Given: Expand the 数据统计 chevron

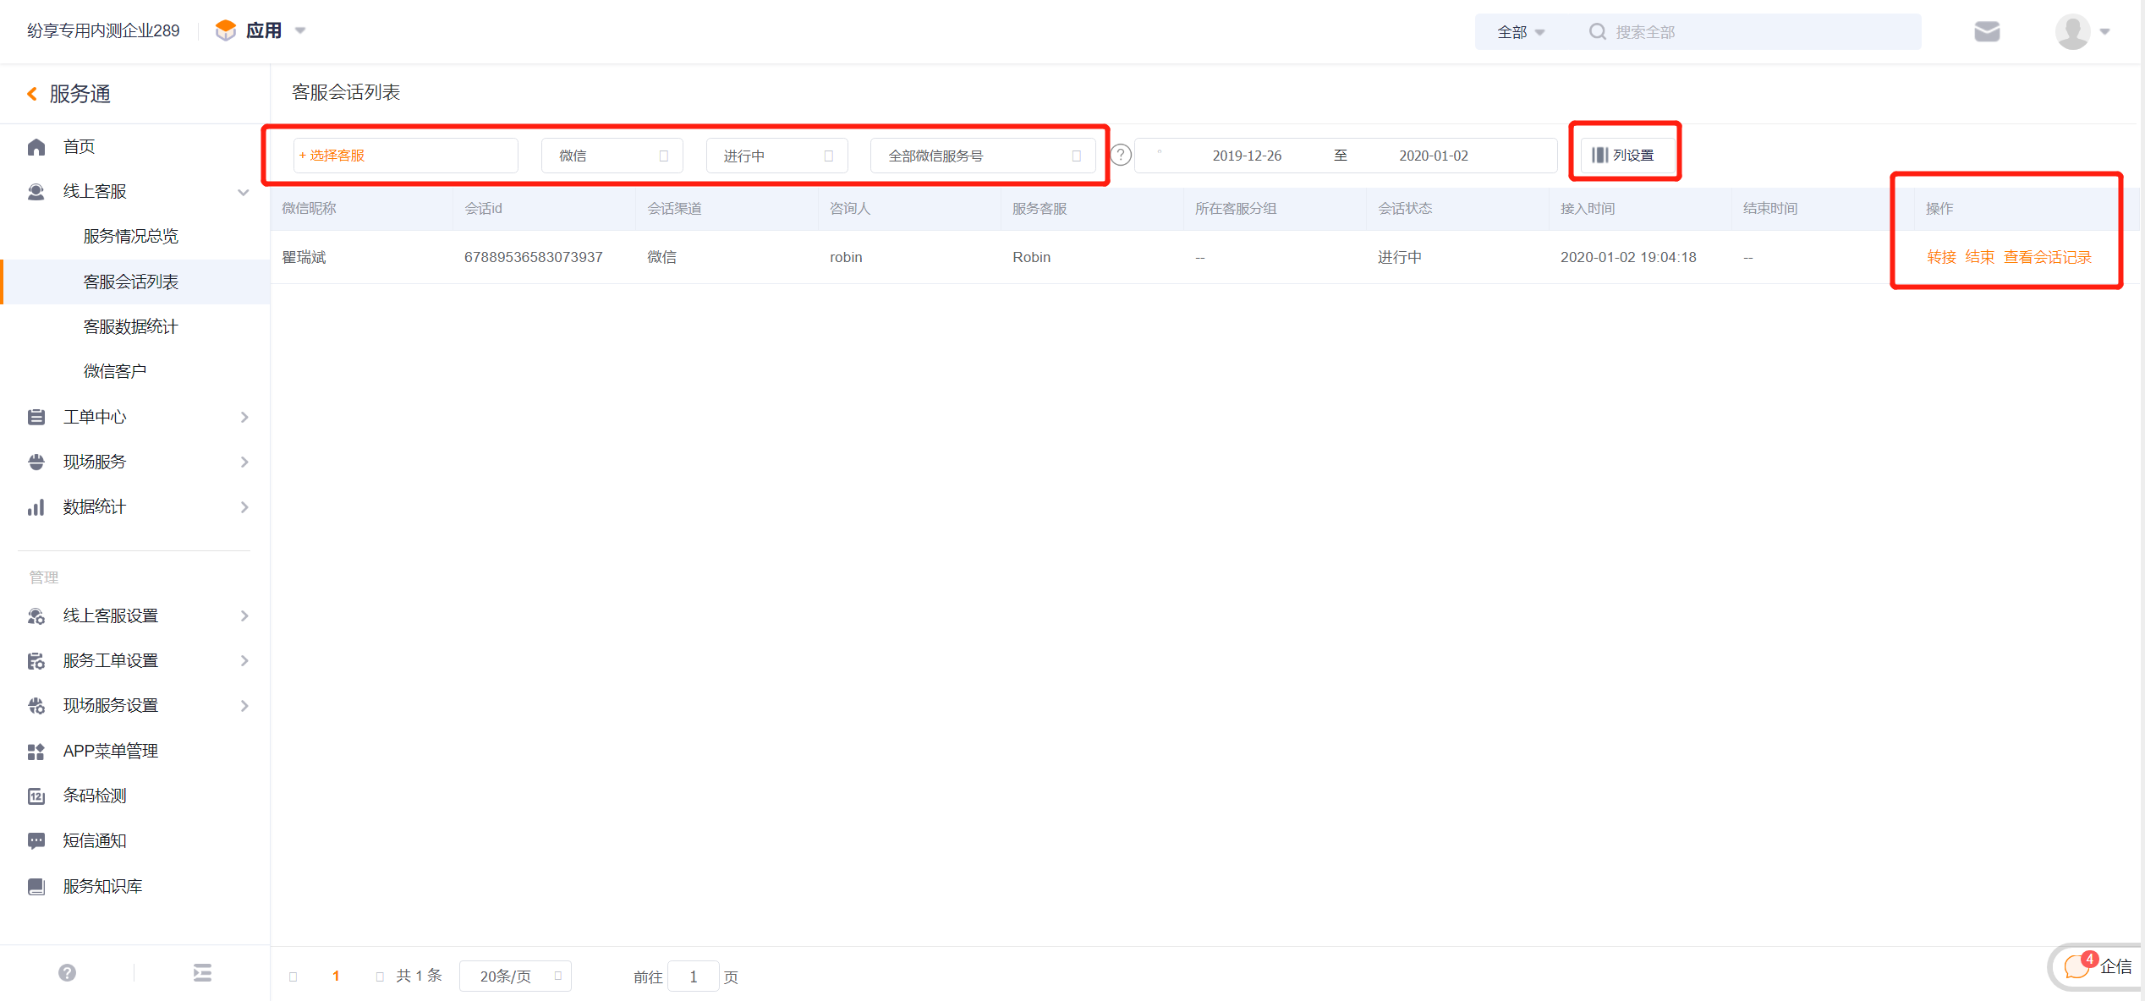Looking at the screenshot, I should (x=244, y=507).
